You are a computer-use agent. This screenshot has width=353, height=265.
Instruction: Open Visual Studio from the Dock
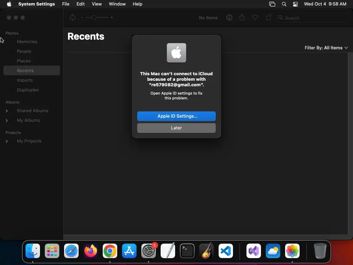pyautogui.click(x=254, y=251)
